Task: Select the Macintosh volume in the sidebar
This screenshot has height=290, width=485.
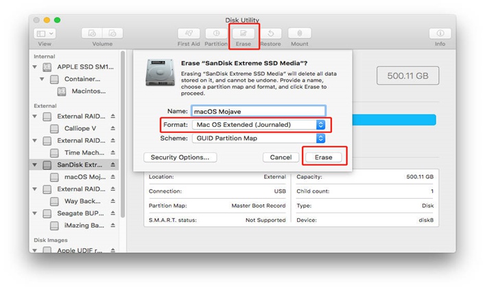Action: [82, 91]
